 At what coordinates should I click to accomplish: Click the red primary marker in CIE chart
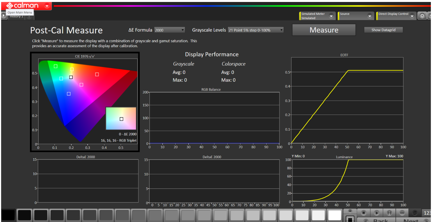coord(97,74)
